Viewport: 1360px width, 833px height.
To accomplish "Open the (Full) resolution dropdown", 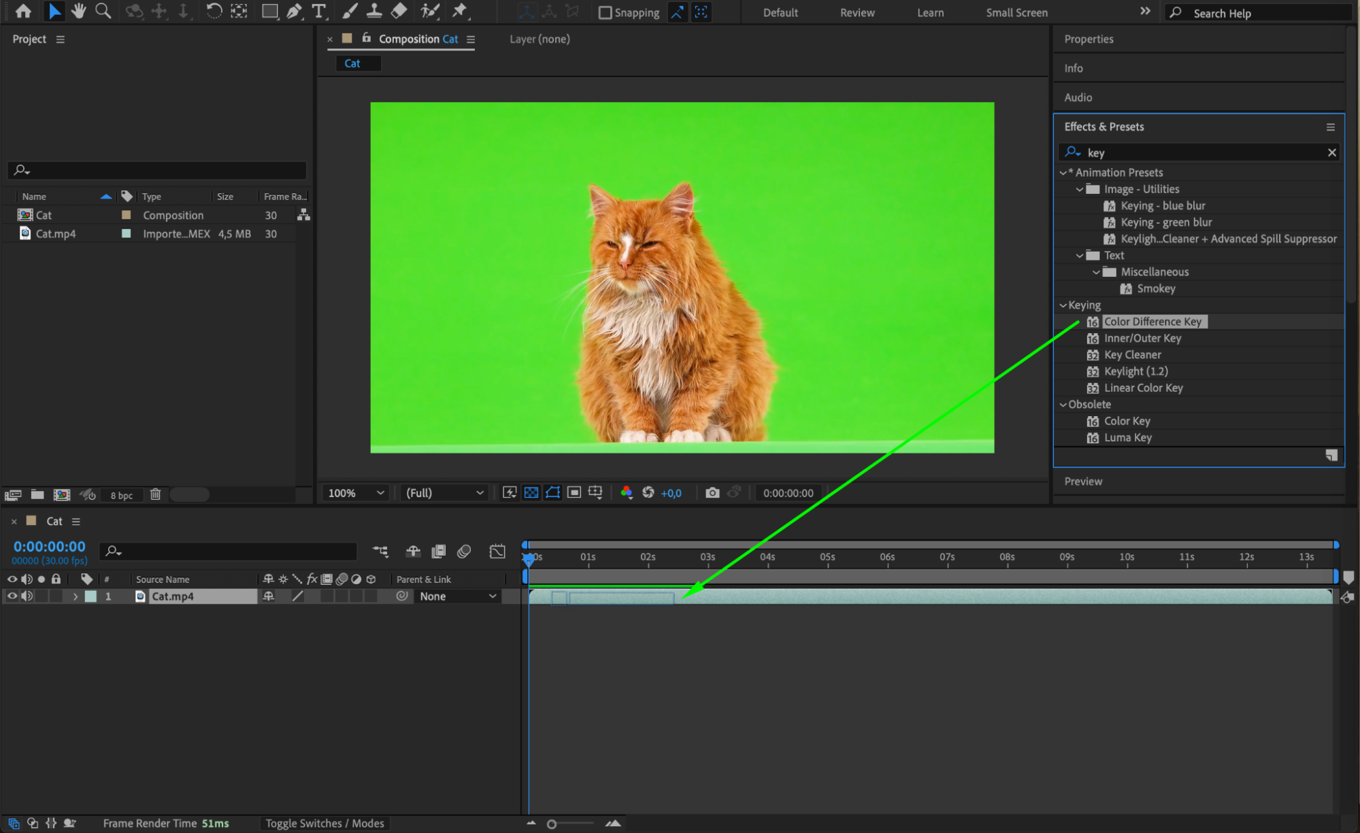I will [444, 493].
